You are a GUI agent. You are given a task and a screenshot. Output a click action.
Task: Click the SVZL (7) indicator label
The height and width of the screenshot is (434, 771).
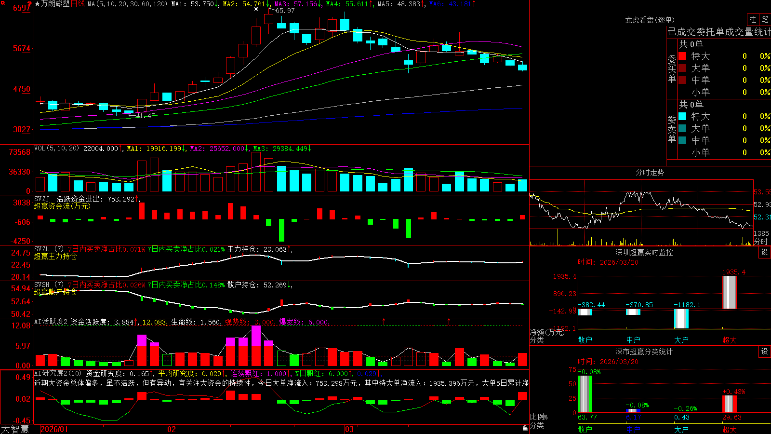tap(49, 249)
